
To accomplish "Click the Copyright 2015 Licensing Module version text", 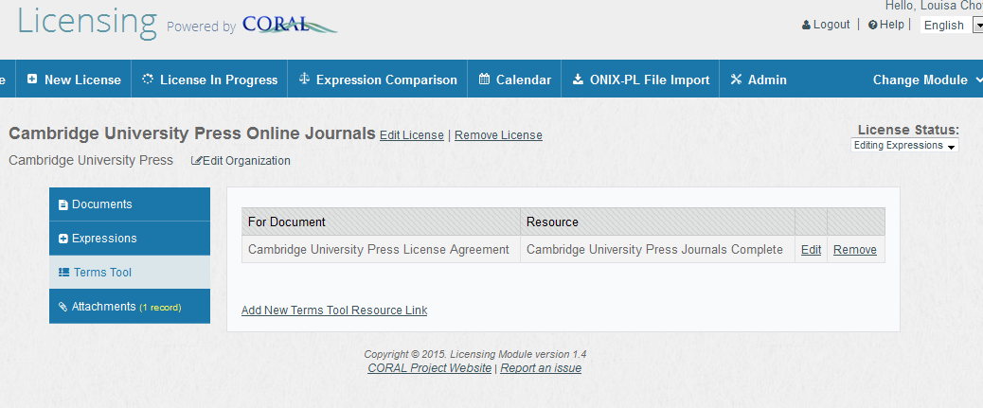I will click(475, 354).
